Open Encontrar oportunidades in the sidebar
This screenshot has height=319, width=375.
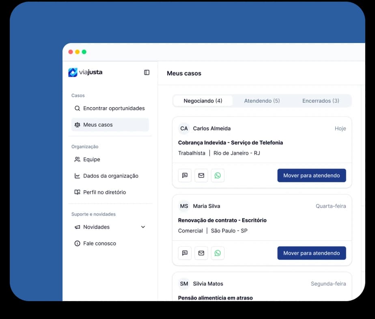pos(110,108)
